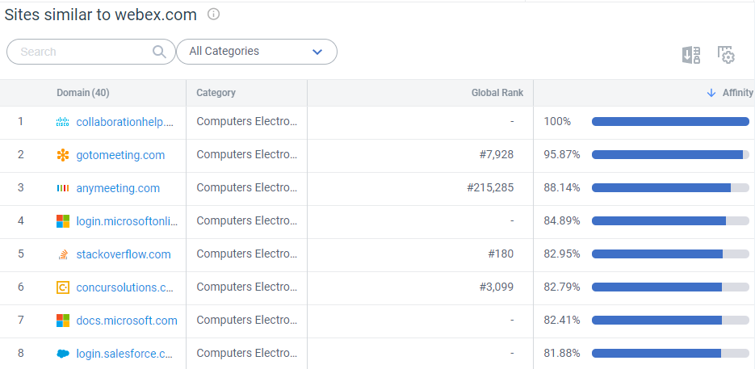755x369 pixels.
Task: Export table to Excel icon
Action: click(x=691, y=55)
